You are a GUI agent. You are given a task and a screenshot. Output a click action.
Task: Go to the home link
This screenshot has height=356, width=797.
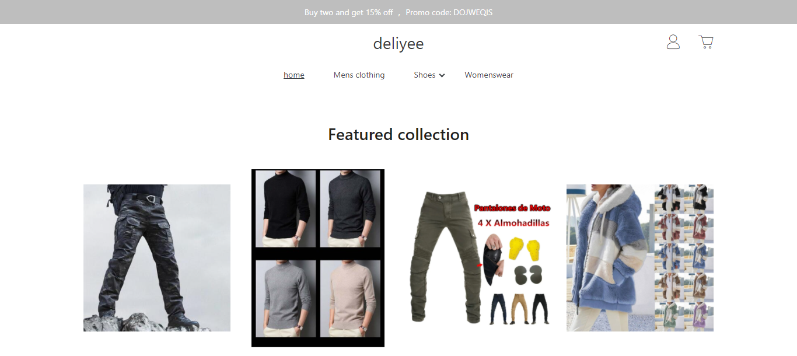click(294, 75)
